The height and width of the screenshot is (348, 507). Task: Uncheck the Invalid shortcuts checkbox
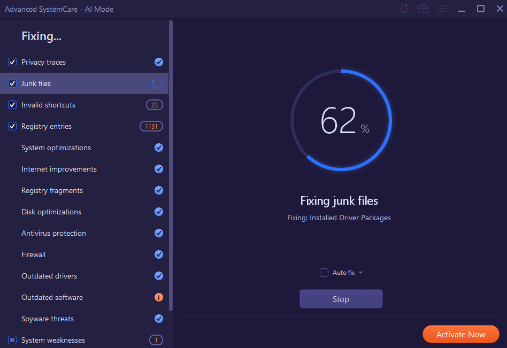pyautogui.click(x=12, y=105)
